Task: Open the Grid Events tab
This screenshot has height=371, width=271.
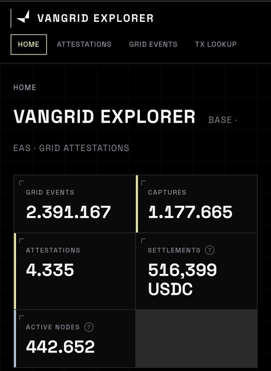Action: coord(153,44)
